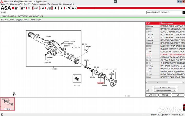Click the GRP group toolbar button
This screenshot has width=185, height=116.
[x=36, y=8]
